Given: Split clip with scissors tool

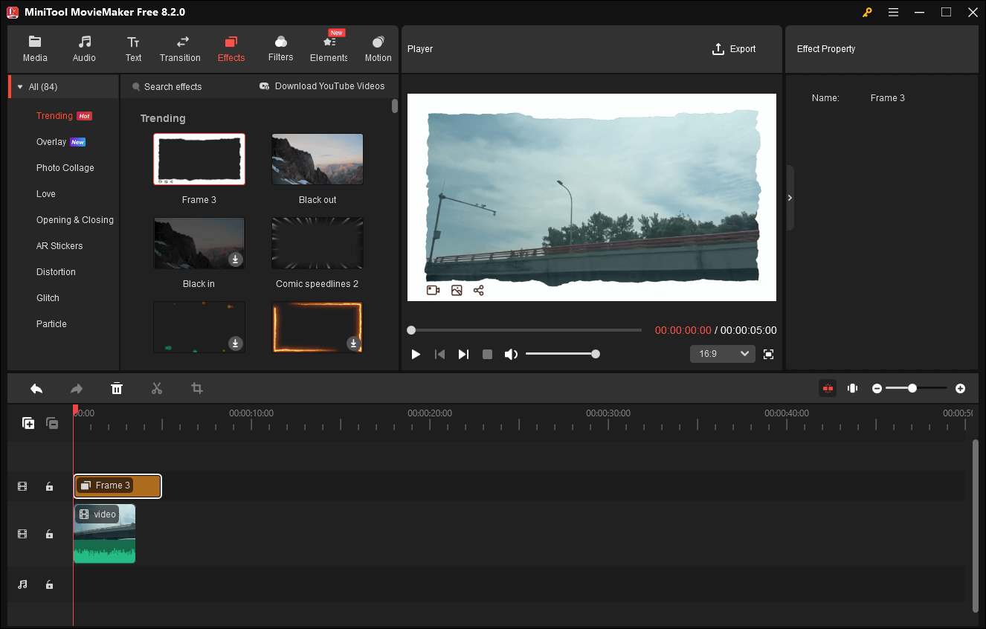Looking at the screenshot, I should 157,388.
